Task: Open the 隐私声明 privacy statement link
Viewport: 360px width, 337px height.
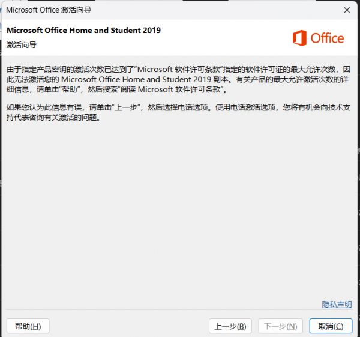Action: click(337, 305)
